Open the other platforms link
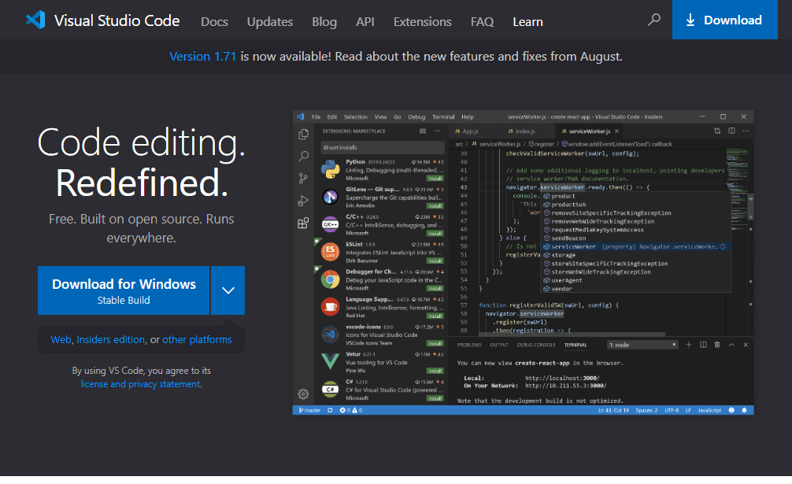The width and height of the screenshot is (792, 484). click(197, 340)
